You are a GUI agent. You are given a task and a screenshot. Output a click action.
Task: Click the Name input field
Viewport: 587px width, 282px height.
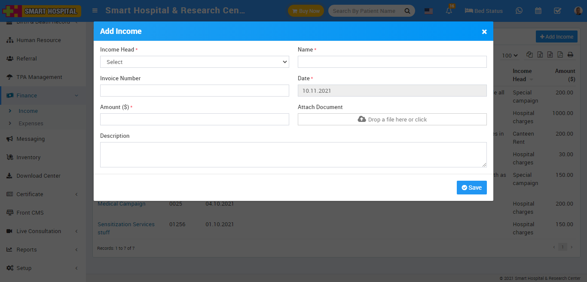(x=392, y=62)
